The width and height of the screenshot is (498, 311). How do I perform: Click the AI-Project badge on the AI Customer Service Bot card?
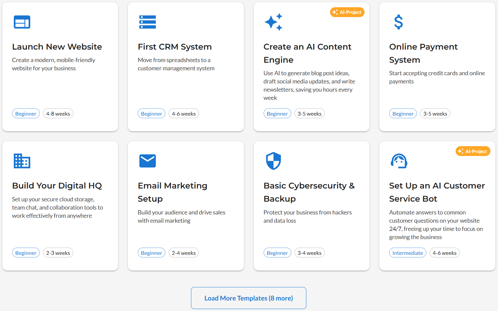point(473,151)
